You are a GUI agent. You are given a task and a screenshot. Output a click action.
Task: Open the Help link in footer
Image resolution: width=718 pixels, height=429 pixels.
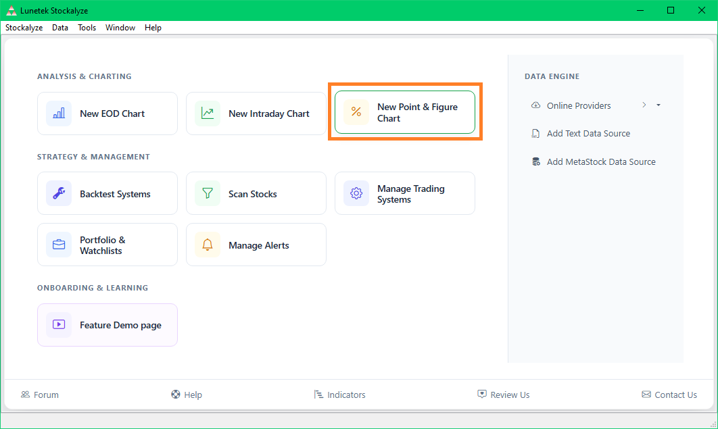193,395
